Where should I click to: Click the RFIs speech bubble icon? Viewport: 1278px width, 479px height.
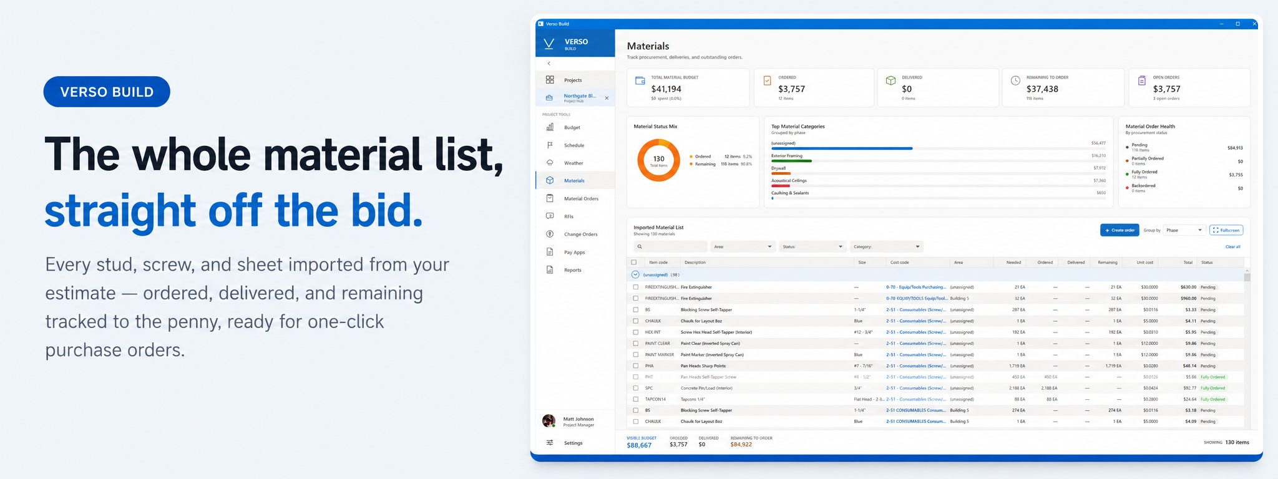tap(550, 216)
